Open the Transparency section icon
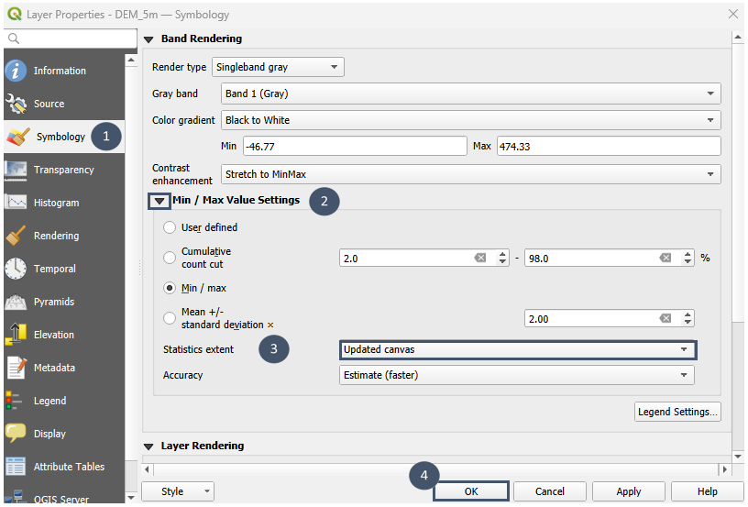The width and height of the screenshot is (748, 507). 16,170
